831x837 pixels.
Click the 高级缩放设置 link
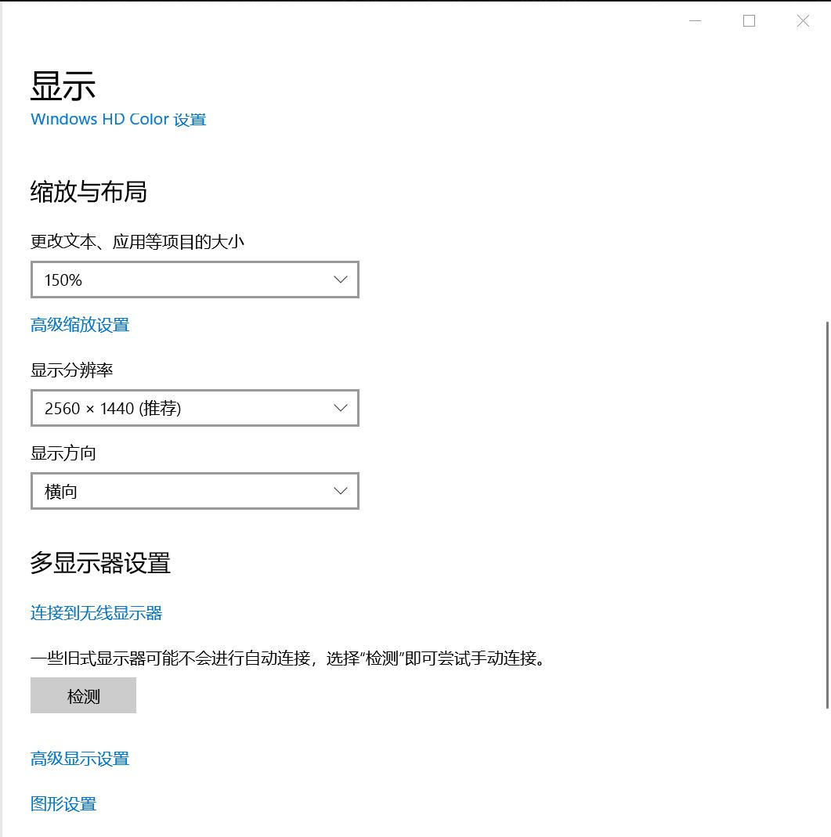(81, 324)
